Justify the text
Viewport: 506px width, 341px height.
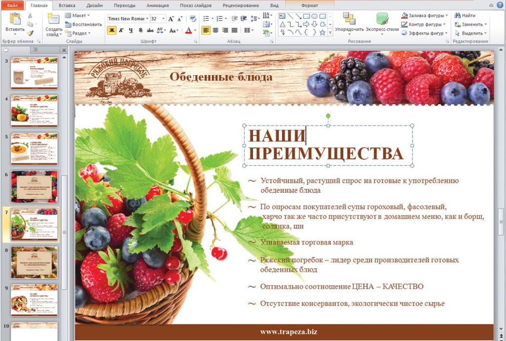[234, 30]
